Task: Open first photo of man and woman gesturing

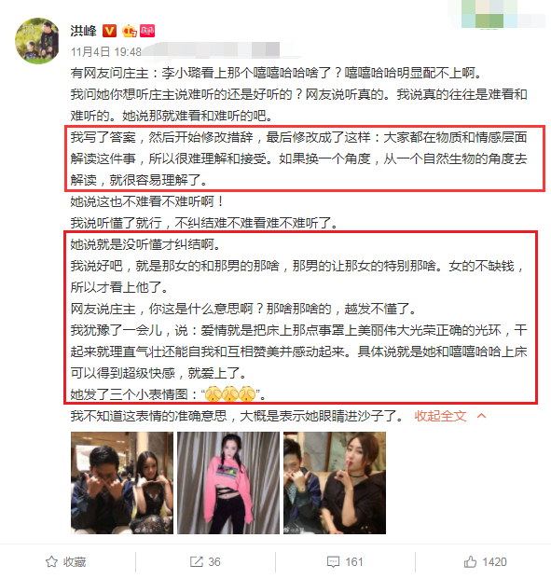Action: click(x=122, y=483)
